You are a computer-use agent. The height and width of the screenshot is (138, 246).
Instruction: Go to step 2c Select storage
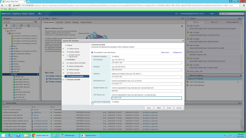click(73, 70)
